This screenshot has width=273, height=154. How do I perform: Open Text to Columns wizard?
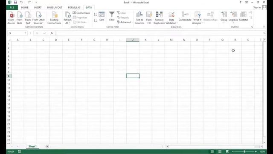[139, 18]
